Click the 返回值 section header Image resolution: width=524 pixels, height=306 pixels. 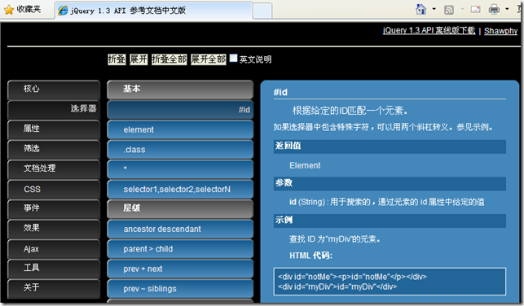(x=390, y=146)
